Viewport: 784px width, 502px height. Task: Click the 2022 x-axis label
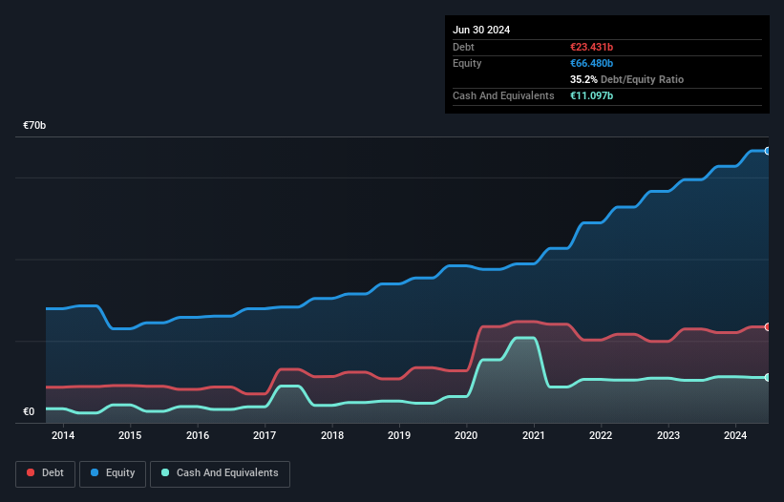click(601, 435)
